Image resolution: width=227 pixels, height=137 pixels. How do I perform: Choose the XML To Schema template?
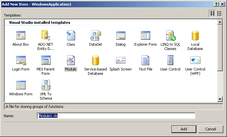[46, 85]
